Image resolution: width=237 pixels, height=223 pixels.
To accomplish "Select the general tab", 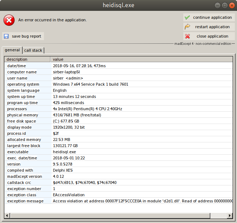I will (12, 50).
